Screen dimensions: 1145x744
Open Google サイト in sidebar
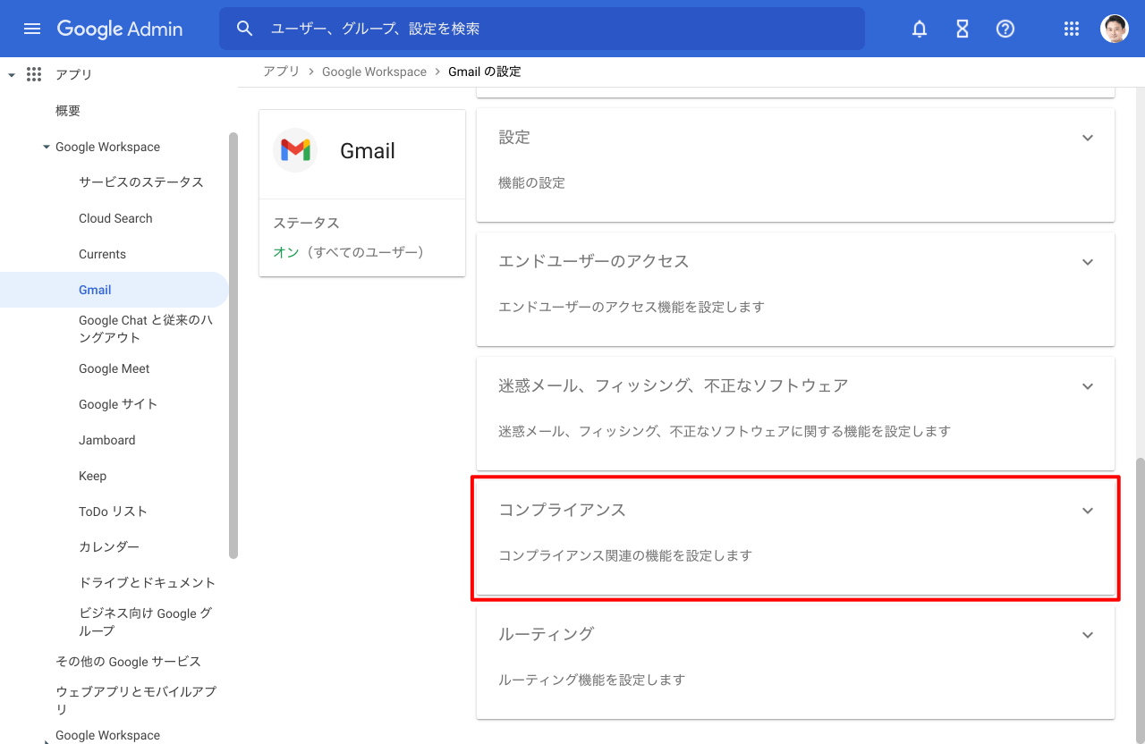118,404
